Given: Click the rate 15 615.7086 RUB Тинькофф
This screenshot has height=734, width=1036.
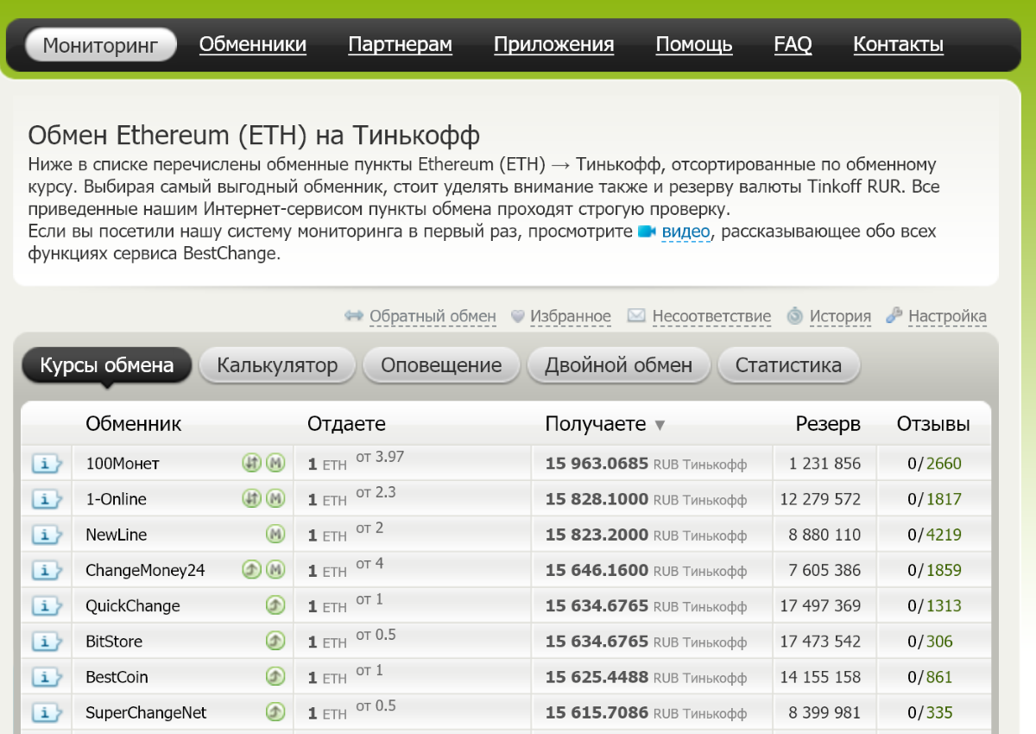Looking at the screenshot, I should [x=646, y=713].
